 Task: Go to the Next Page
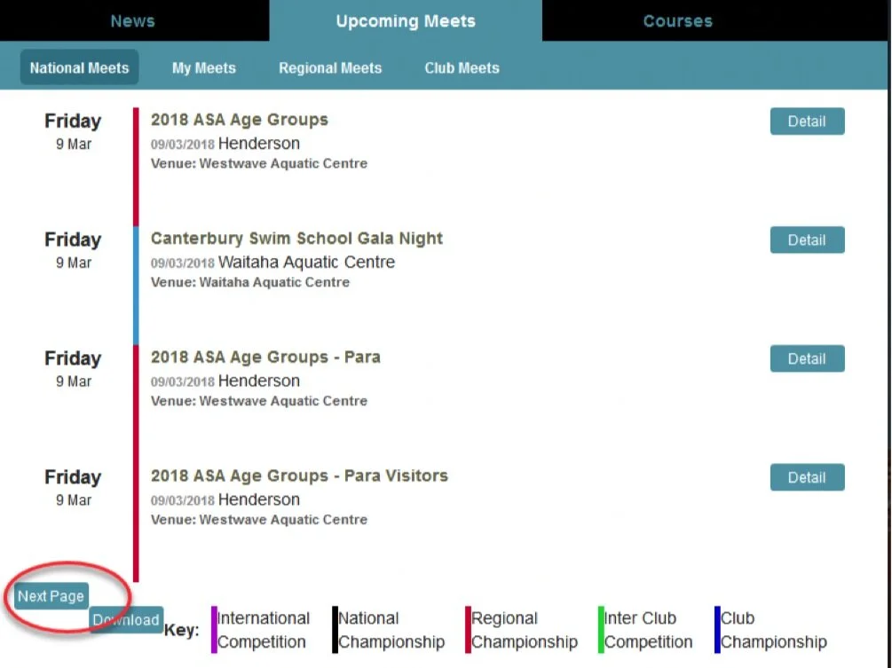(51, 596)
